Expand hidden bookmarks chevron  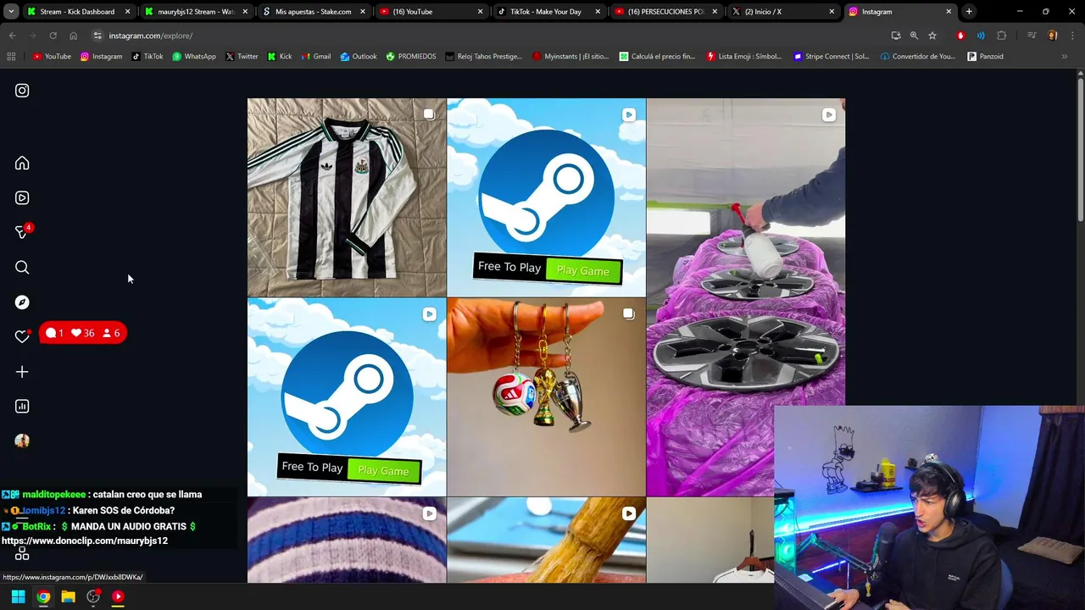click(1064, 57)
